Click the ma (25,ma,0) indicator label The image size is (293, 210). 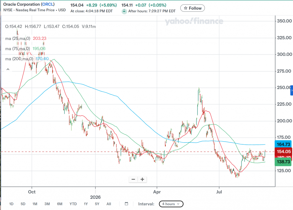pyautogui.click(x=18, y=39)
